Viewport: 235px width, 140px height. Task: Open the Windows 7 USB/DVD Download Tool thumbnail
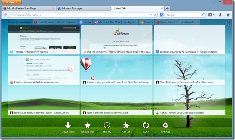tap(117, 40)
